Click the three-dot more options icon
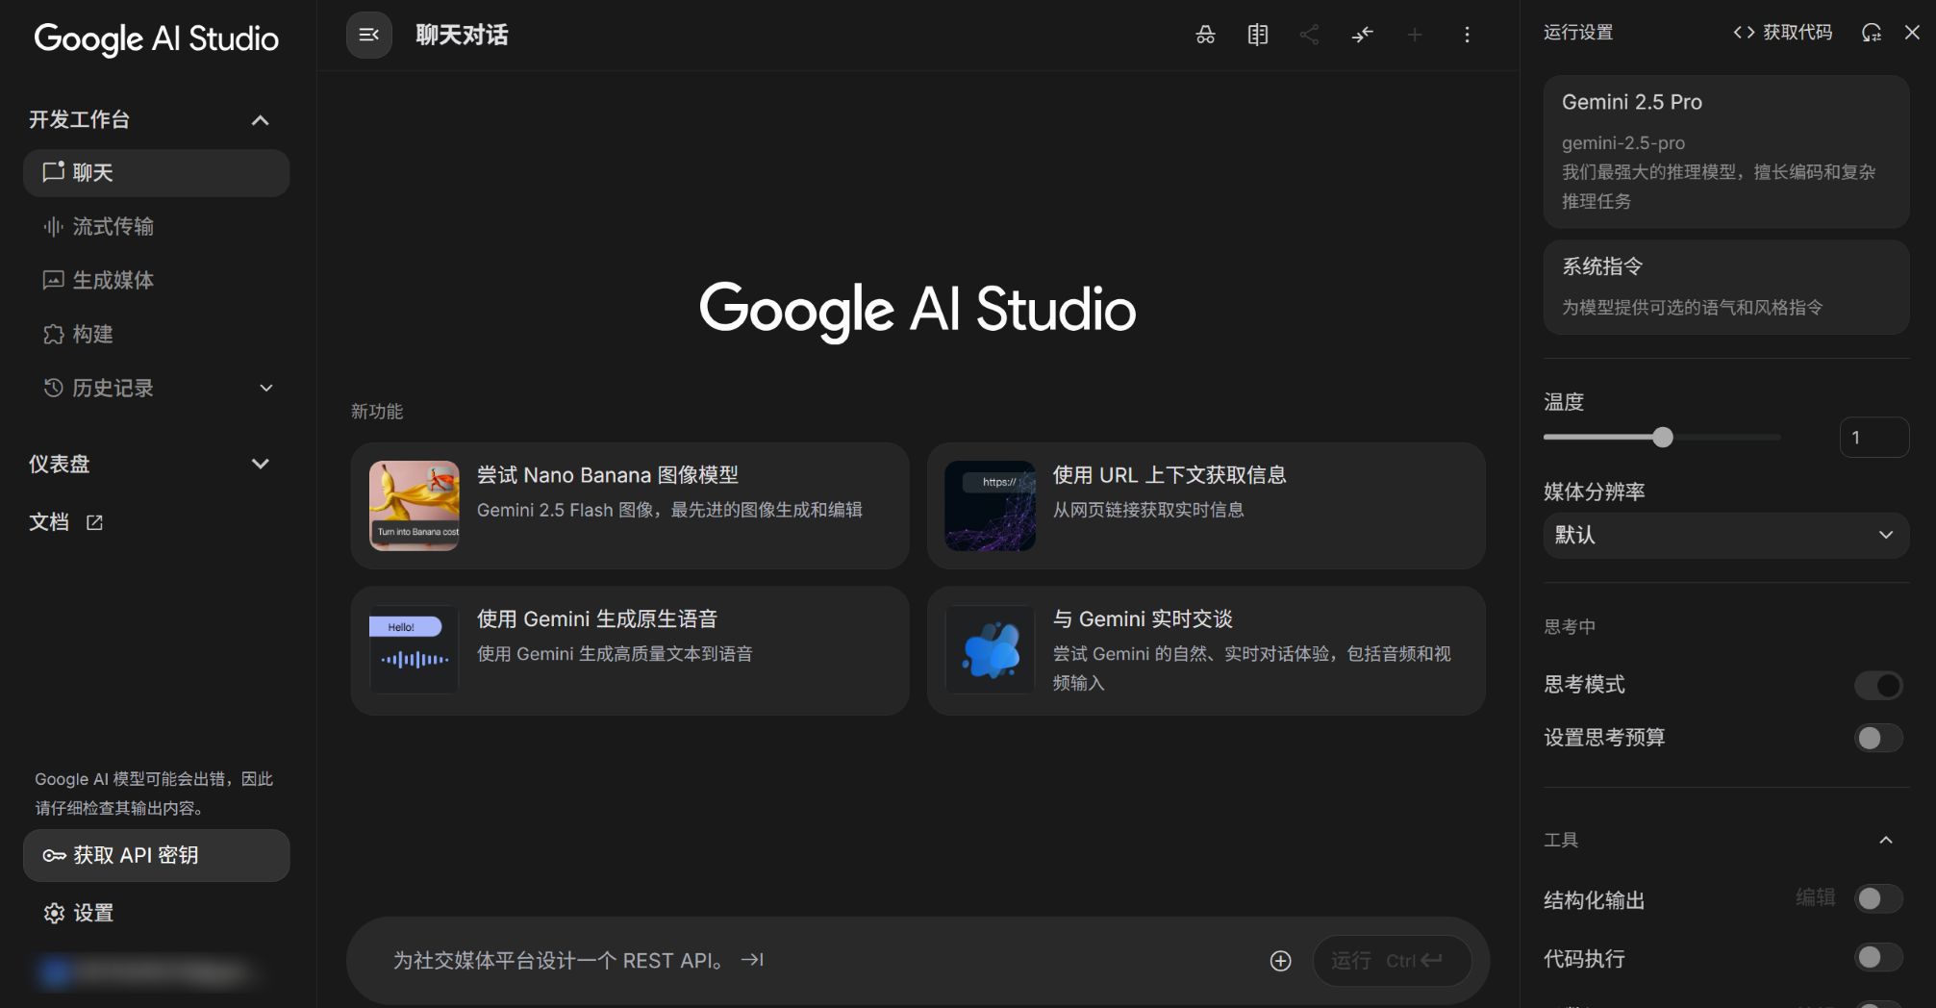 coord(1466,36)
